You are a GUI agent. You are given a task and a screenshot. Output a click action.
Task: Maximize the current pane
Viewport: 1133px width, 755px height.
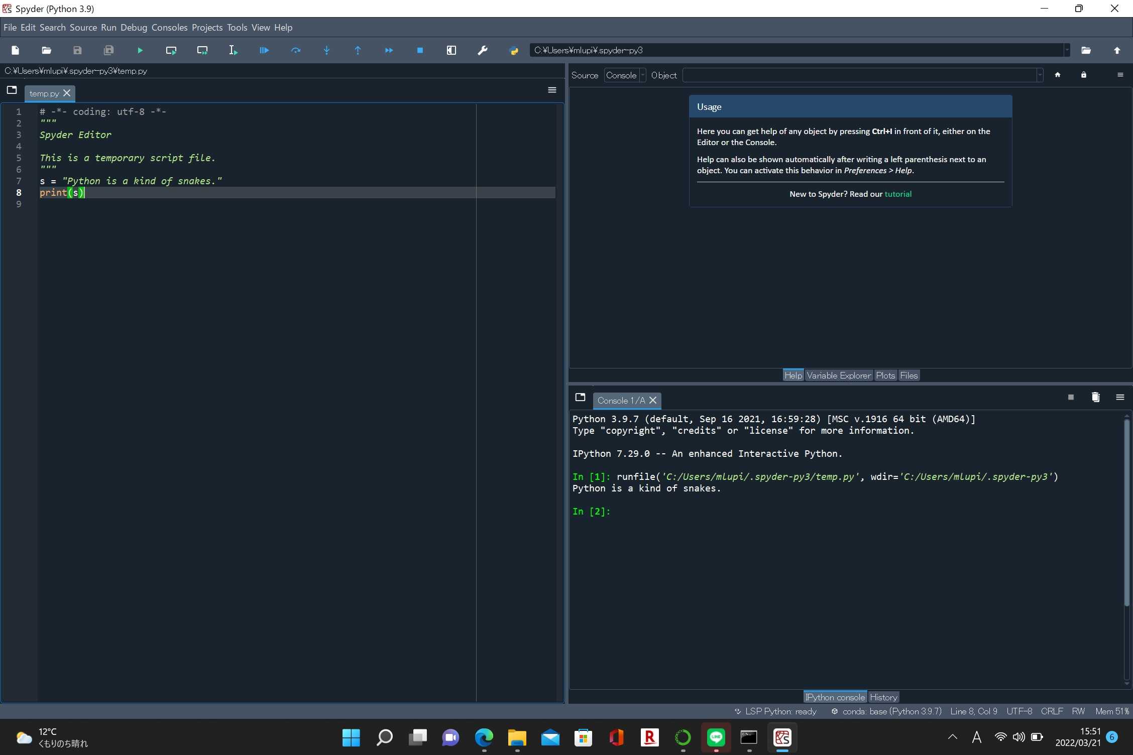(451, 50)
